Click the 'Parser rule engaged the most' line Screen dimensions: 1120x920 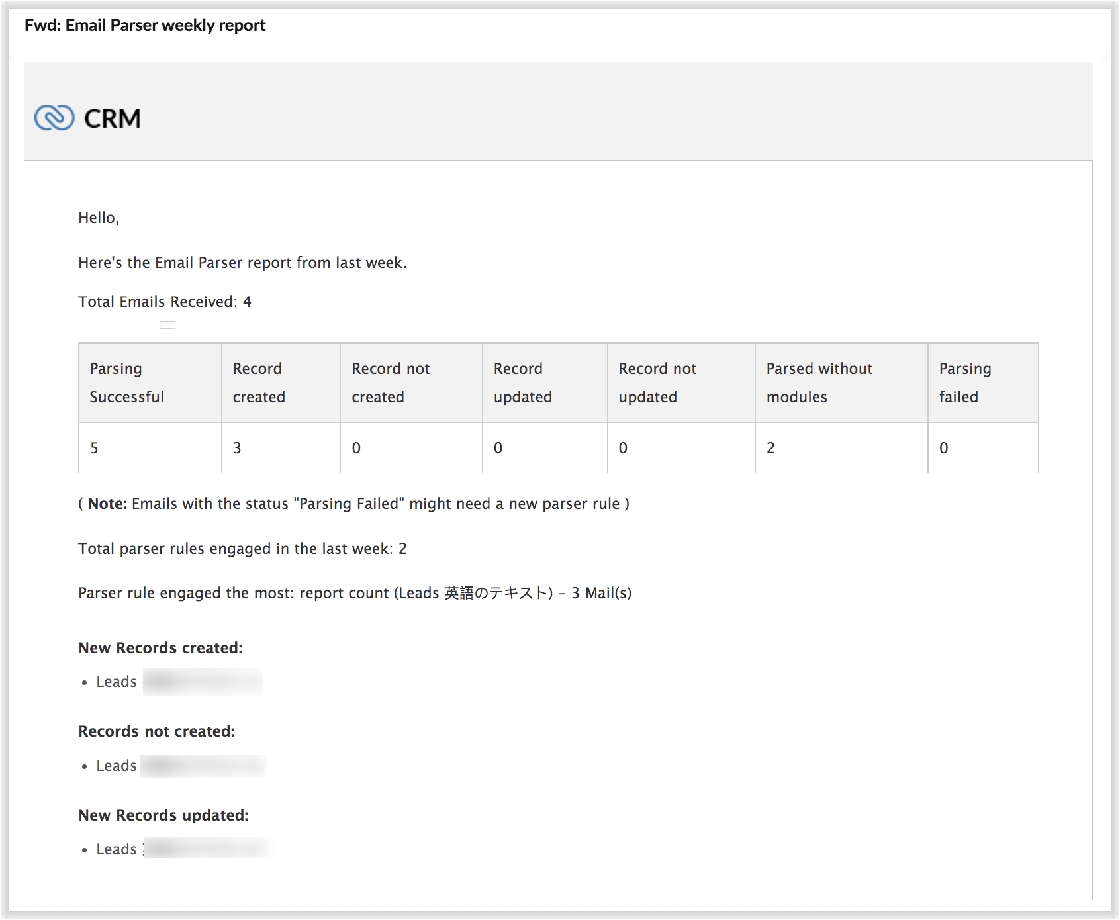tap(355, 593)
